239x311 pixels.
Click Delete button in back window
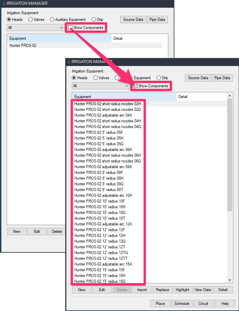(57, 231)
